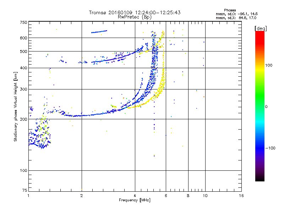Viewport: 284px width, 213px height.
Task: Click the '[deg]' colorbar label
Action: (x=261, y=28)
